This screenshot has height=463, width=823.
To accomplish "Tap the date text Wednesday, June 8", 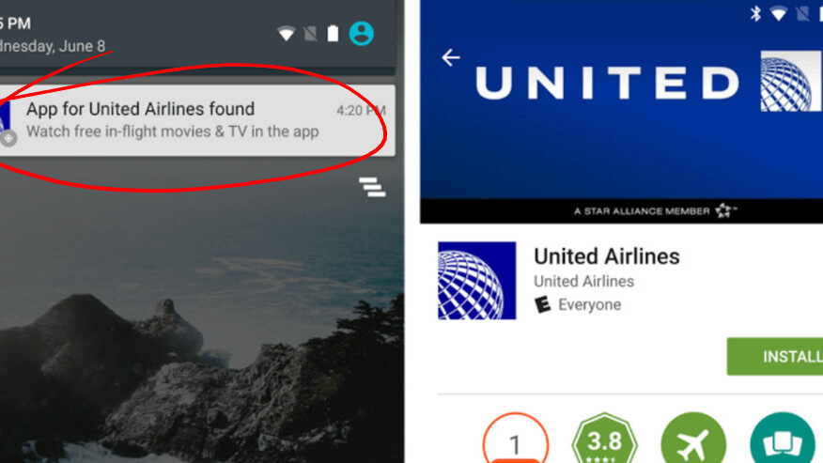I will tap(53, 46).
